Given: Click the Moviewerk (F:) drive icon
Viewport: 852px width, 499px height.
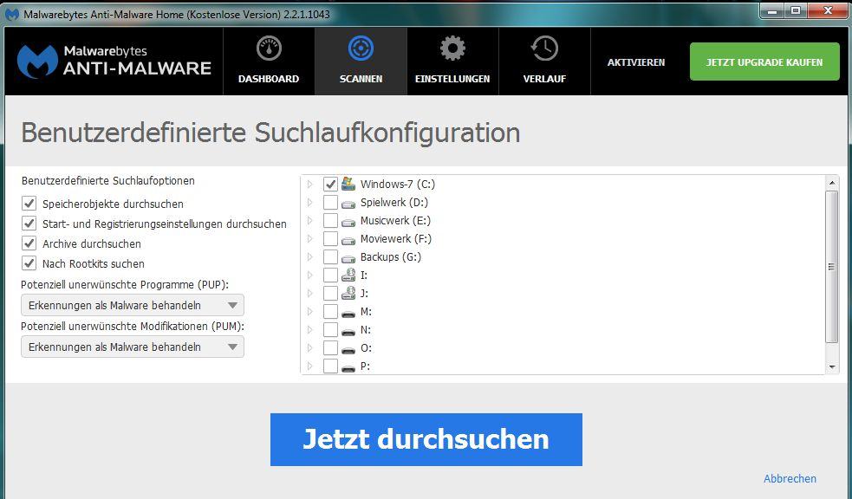Looking at the screenshot, I should click(x=348, y=240).
